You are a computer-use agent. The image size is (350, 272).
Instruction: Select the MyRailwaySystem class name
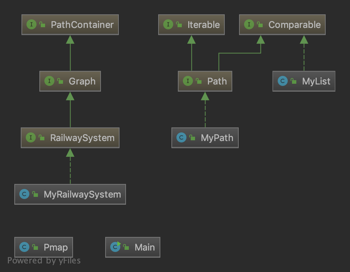click(82, 194)
